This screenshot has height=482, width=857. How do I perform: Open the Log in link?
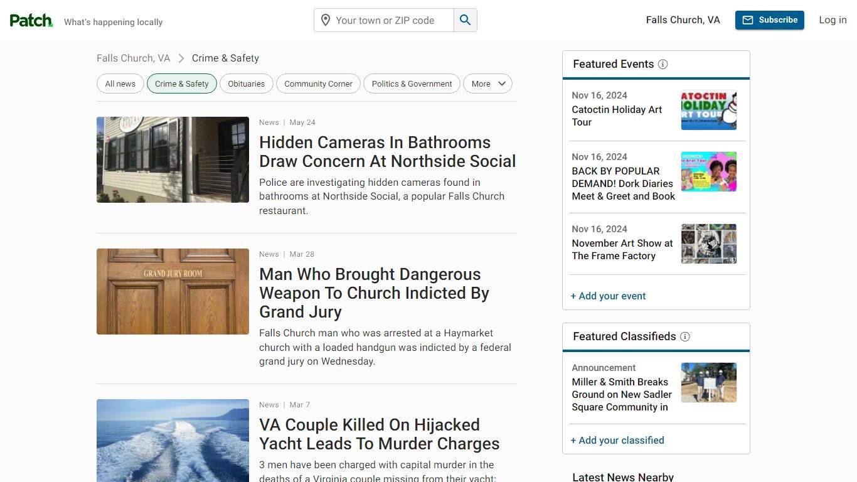click(x=833, y=20)
